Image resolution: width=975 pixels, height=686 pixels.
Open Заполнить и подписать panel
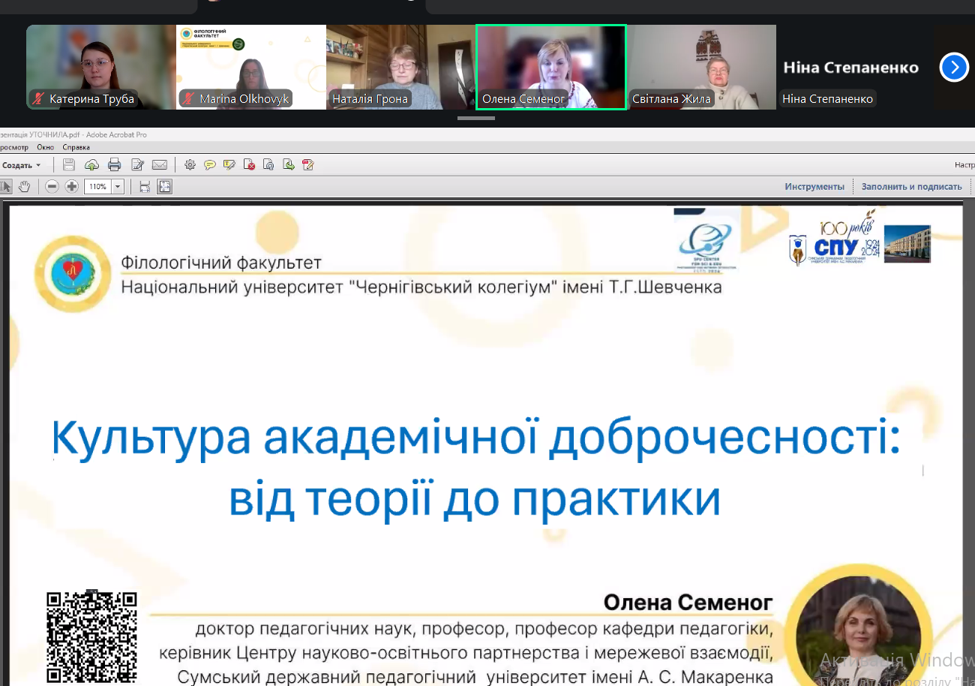[910, 187]
